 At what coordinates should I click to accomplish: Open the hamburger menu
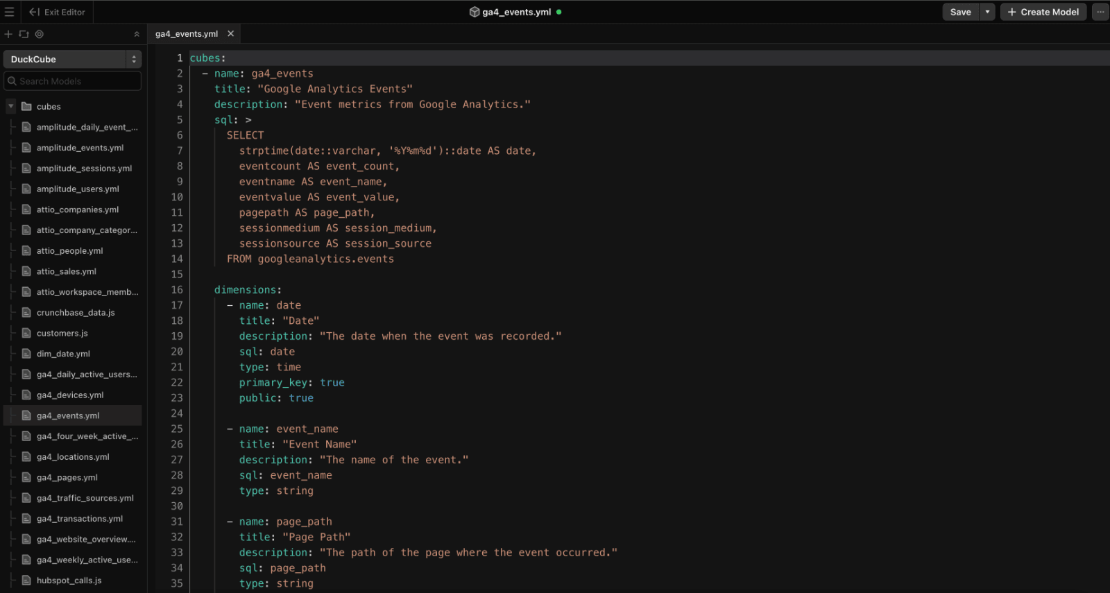(x=9, y=12)
